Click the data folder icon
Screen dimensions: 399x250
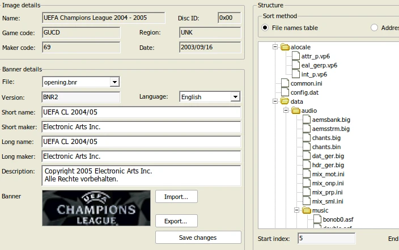click(x=285, y=101)
